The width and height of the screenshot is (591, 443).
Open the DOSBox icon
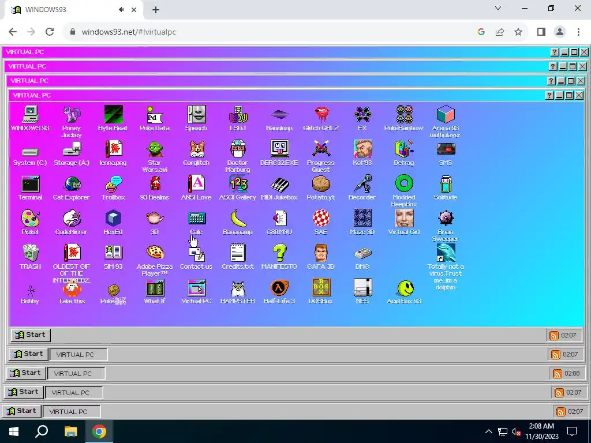[321, 291]
